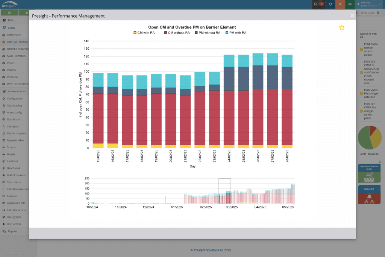
Task: Click the Presight logo
Action: pos(9,5)
